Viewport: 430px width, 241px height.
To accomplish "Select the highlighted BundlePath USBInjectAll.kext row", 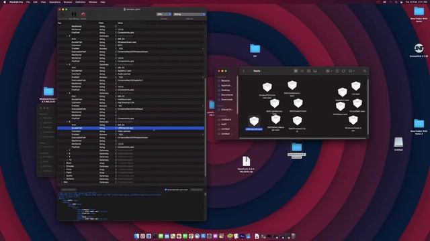I will coord(131,128).
